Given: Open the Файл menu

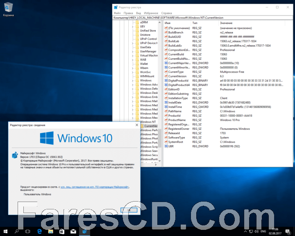Looking at the screenshot, I should click(x=117, y=13).
